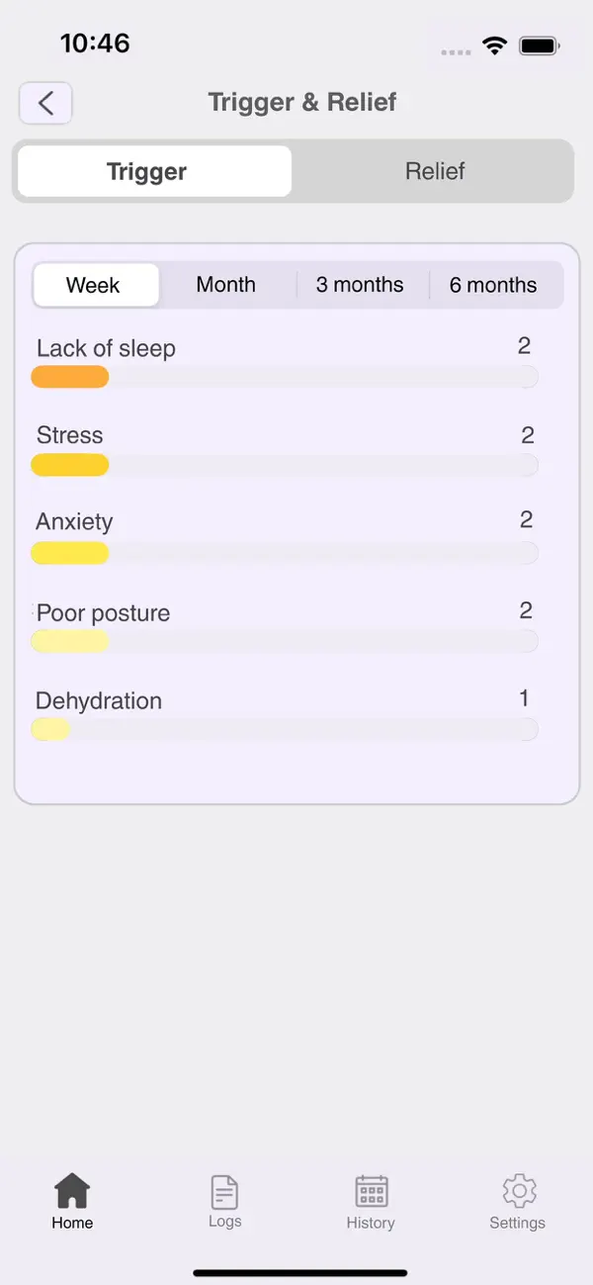Viewport: 593px width, 1285px height.
Task: Open the Logs document icon
Action: tap(223, 1191)
